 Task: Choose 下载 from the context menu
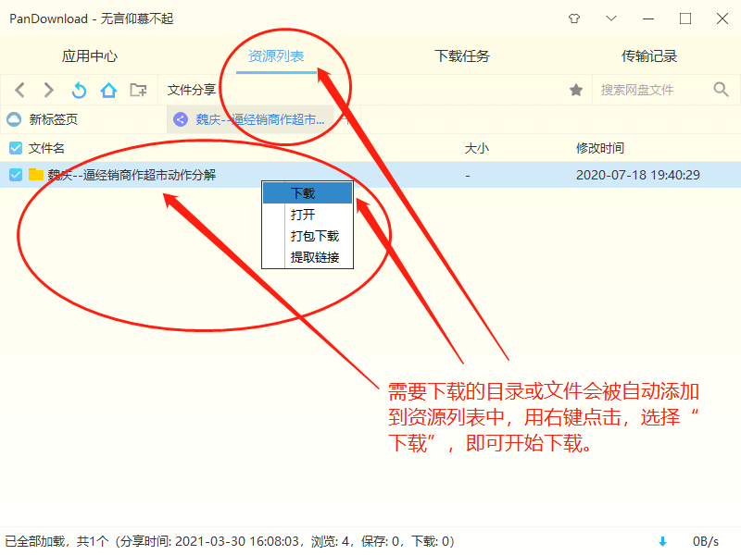coord(303,193)
